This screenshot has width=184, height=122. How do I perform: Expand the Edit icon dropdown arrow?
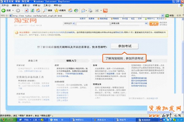[x=101, y=10]
